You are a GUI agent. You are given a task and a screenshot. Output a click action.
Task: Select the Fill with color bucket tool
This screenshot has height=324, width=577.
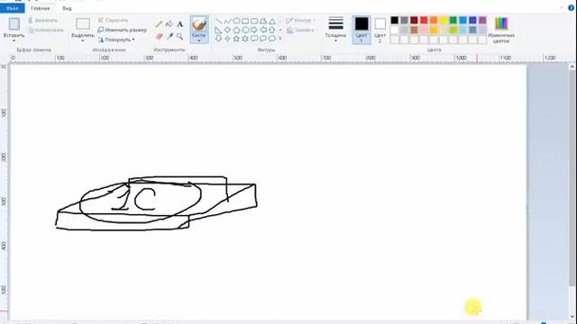tap(169, 24)
